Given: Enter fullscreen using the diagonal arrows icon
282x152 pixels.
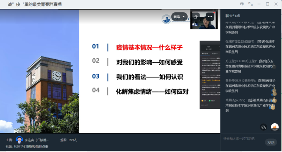Looking at the screenshot, I should (x=250, y=4).
